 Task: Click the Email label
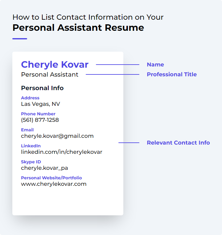27,130
